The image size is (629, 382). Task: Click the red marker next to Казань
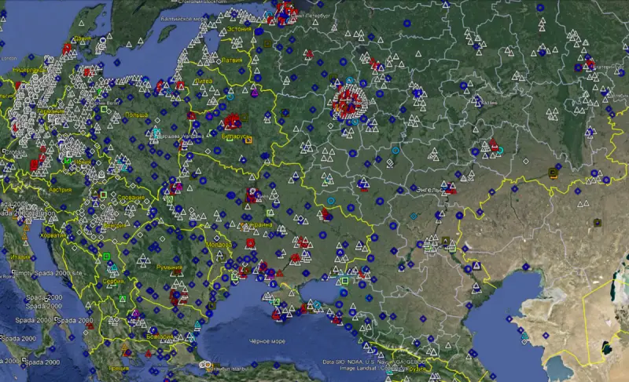pos(494,144)
